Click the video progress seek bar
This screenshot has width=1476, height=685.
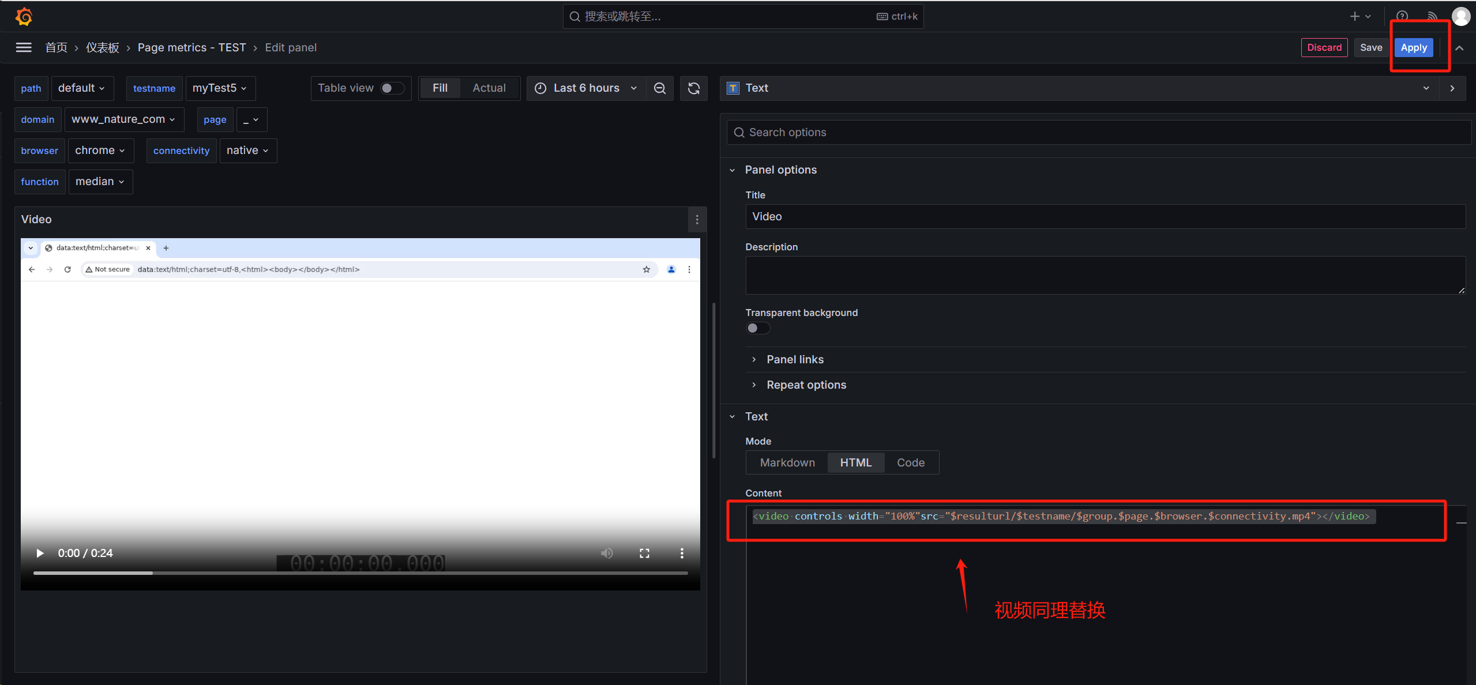[x=360, y=573]
